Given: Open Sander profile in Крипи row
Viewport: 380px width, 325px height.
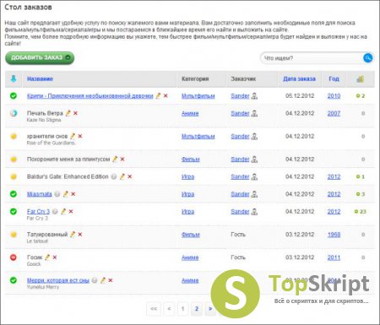Looking at the screenshot, I should [240, 96].
